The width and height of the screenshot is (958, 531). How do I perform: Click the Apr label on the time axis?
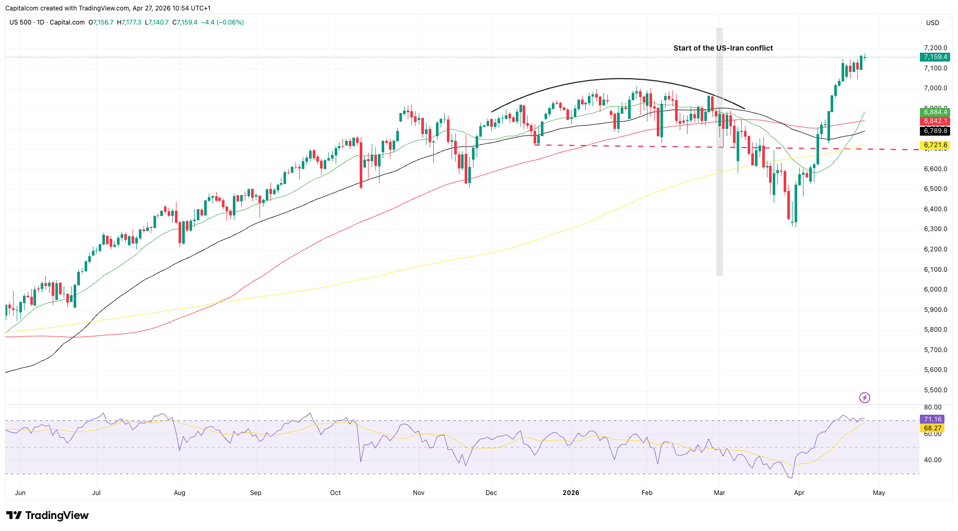(x=799, y=493)
